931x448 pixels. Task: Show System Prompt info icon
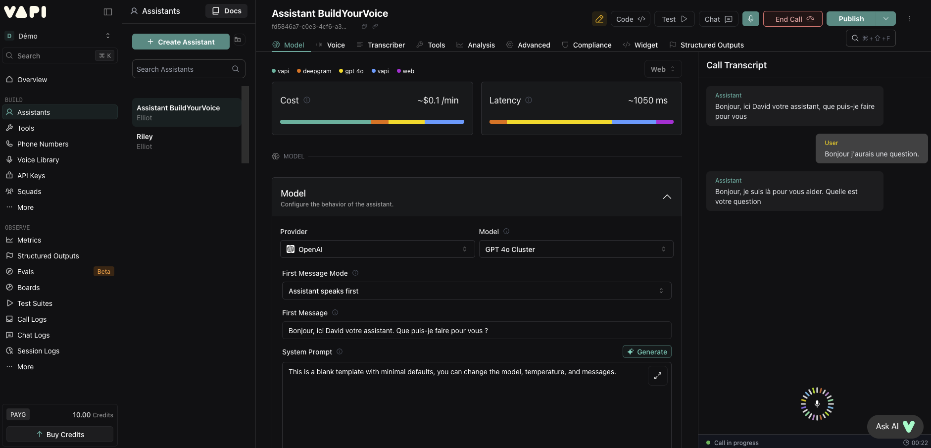point(340,351)
